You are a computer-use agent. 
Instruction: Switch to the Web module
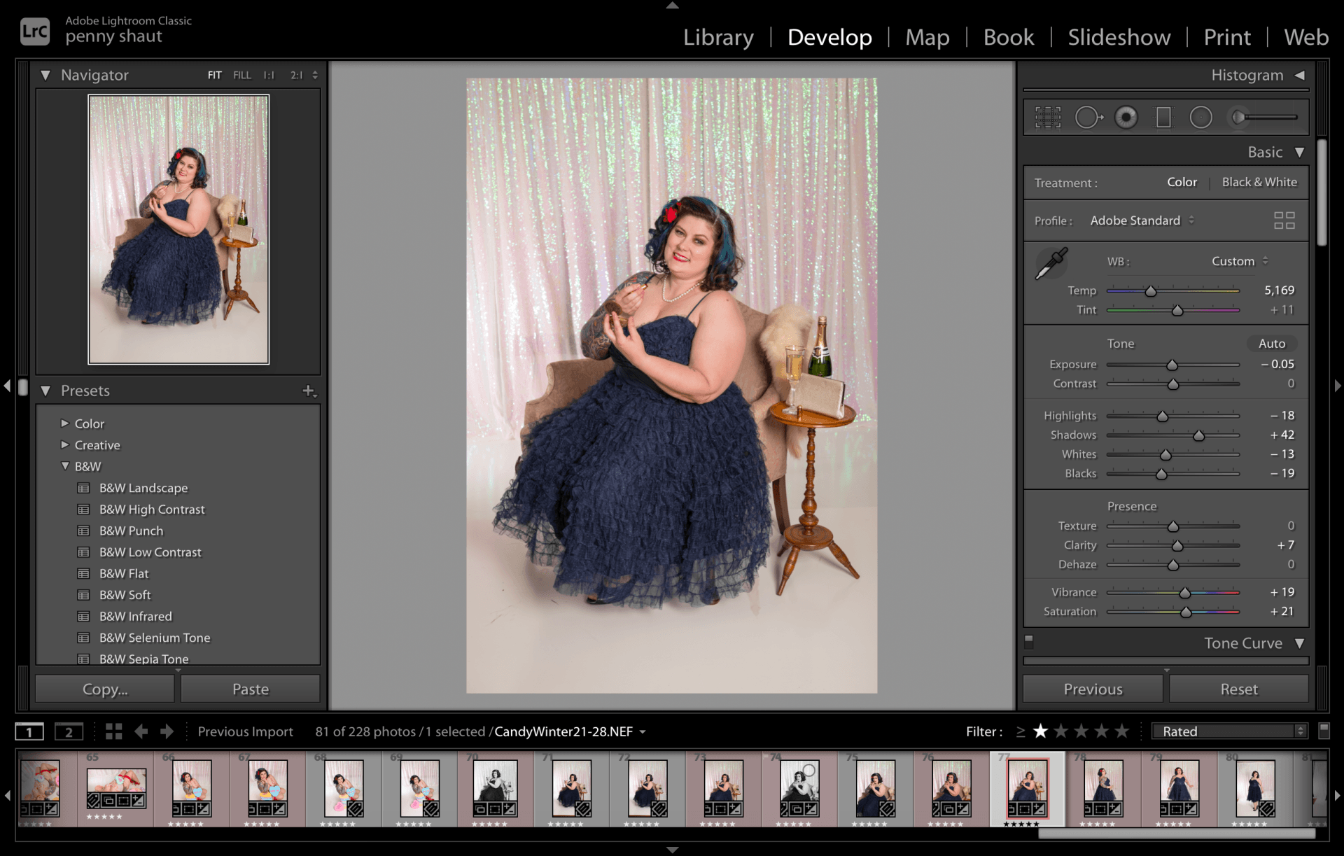point(1306,37)
